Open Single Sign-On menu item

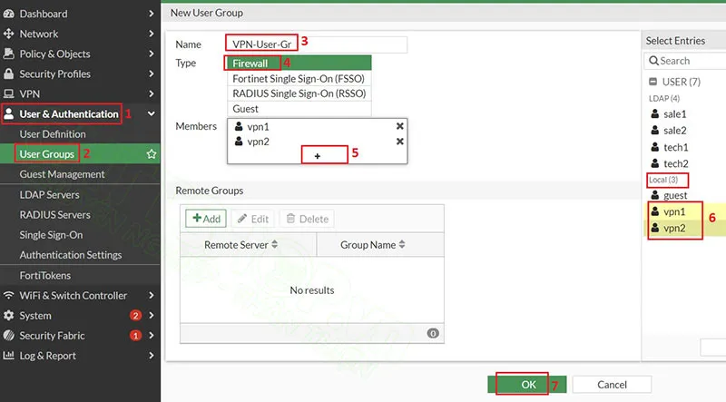(x=51, y=235)
